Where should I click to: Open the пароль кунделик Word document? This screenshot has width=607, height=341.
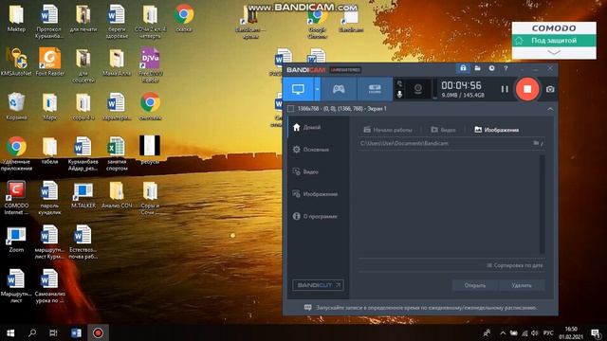49,198
